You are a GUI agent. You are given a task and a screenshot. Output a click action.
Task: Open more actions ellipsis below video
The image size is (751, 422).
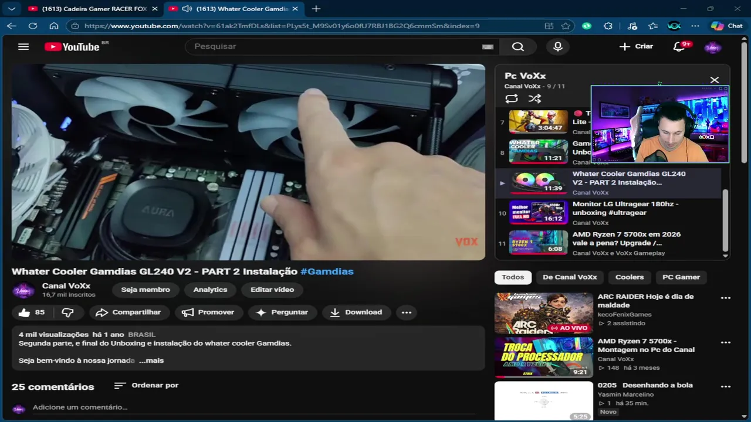pyautogui.click(x=407, y=312)
